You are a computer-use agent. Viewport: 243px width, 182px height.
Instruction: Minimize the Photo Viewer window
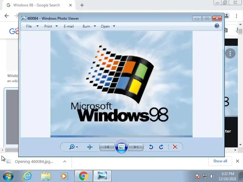point(197,19)
